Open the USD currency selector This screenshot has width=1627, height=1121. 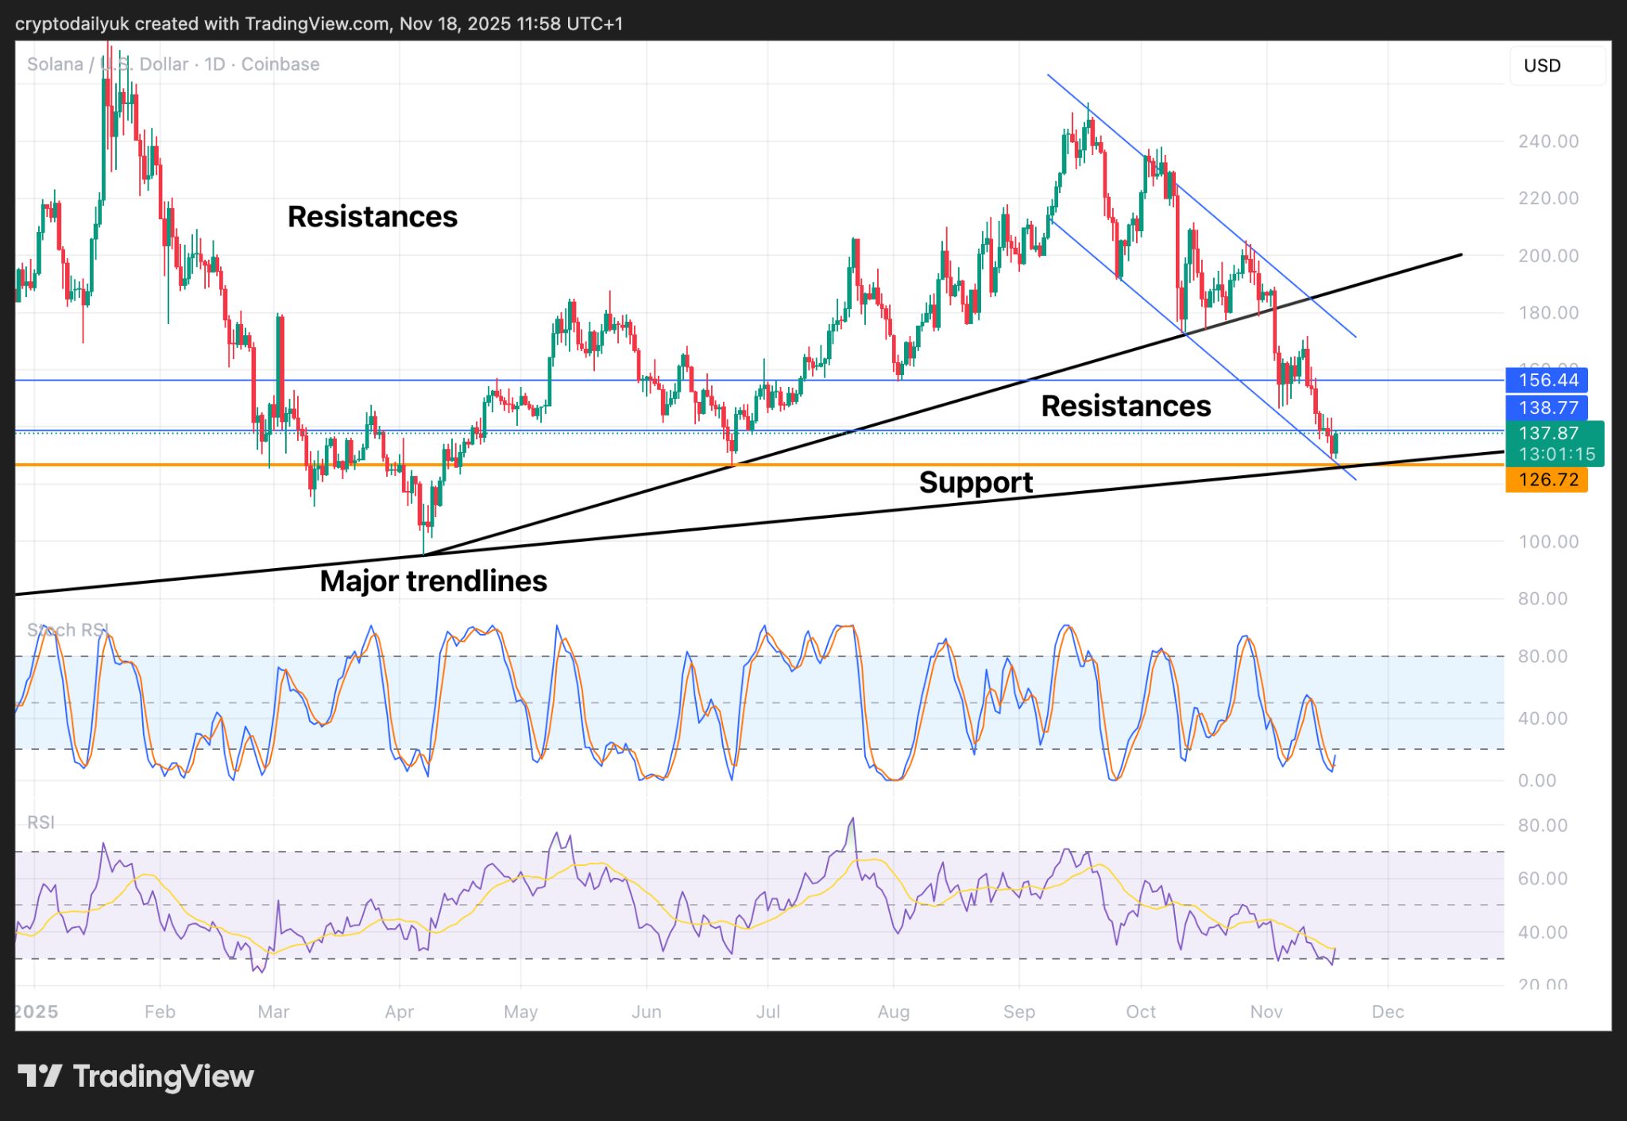pos(1556,66)
